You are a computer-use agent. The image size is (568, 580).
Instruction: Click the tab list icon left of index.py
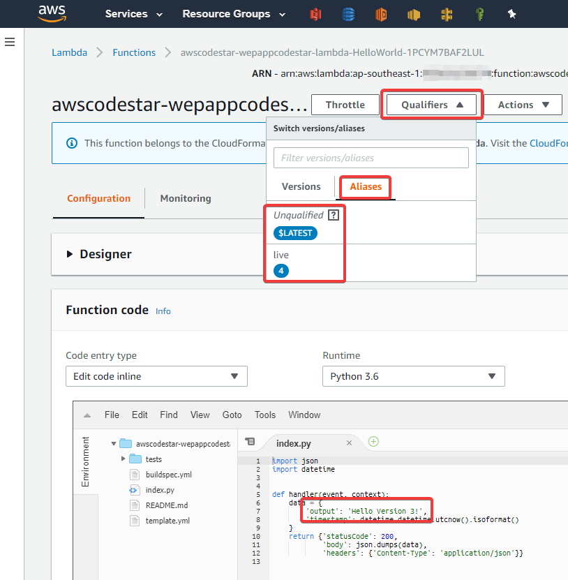(251, 441)
